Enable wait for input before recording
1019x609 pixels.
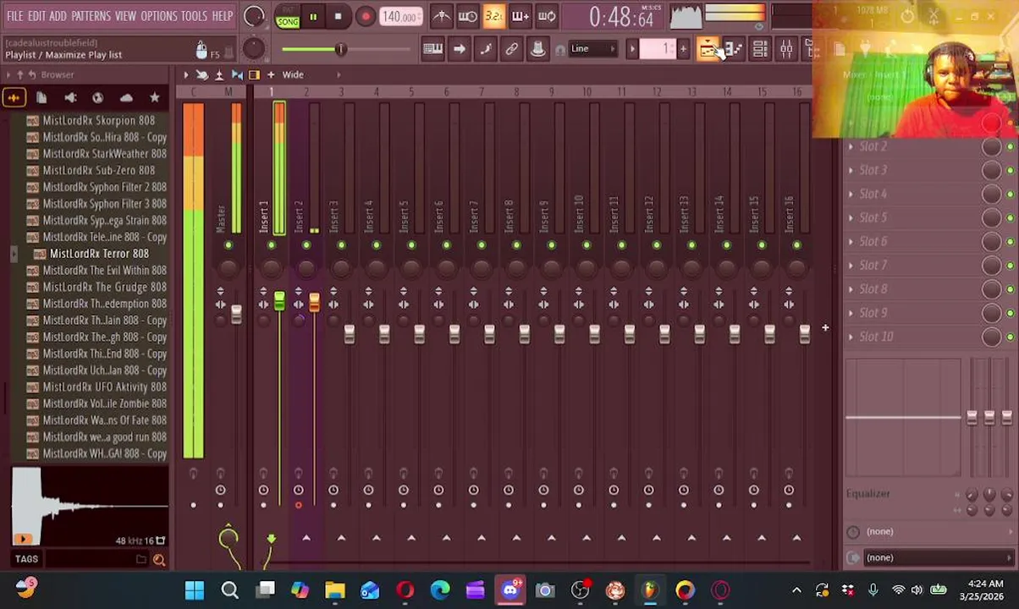pyautogui.click(x=467, y=16)
